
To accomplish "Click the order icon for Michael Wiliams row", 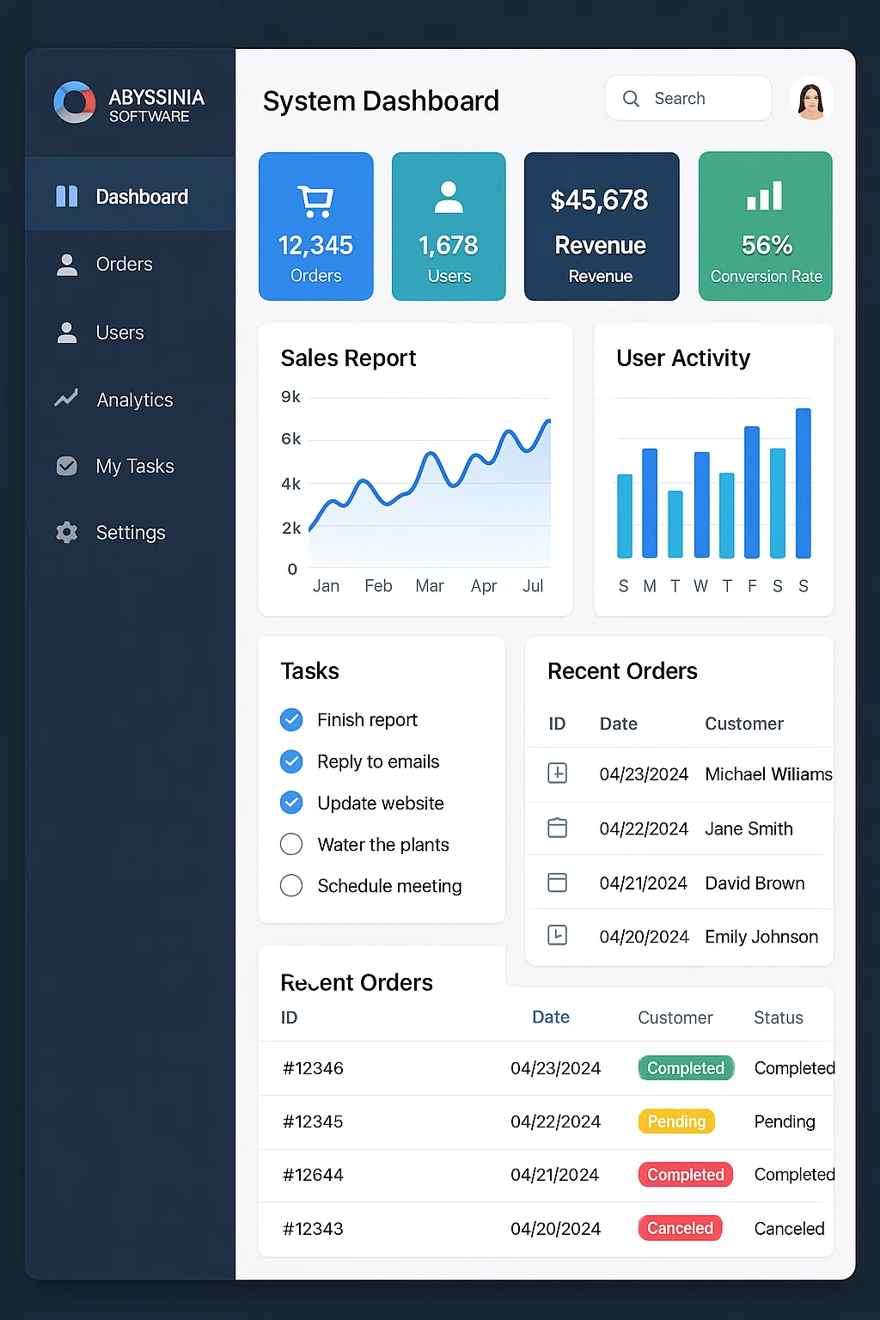I will coord(558,773).
